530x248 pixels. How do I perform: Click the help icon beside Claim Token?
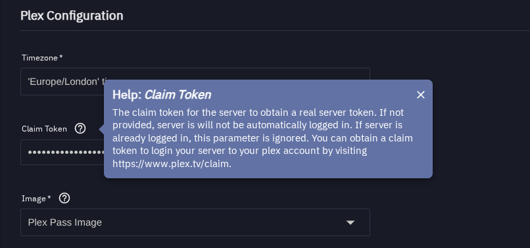[80, 128]
